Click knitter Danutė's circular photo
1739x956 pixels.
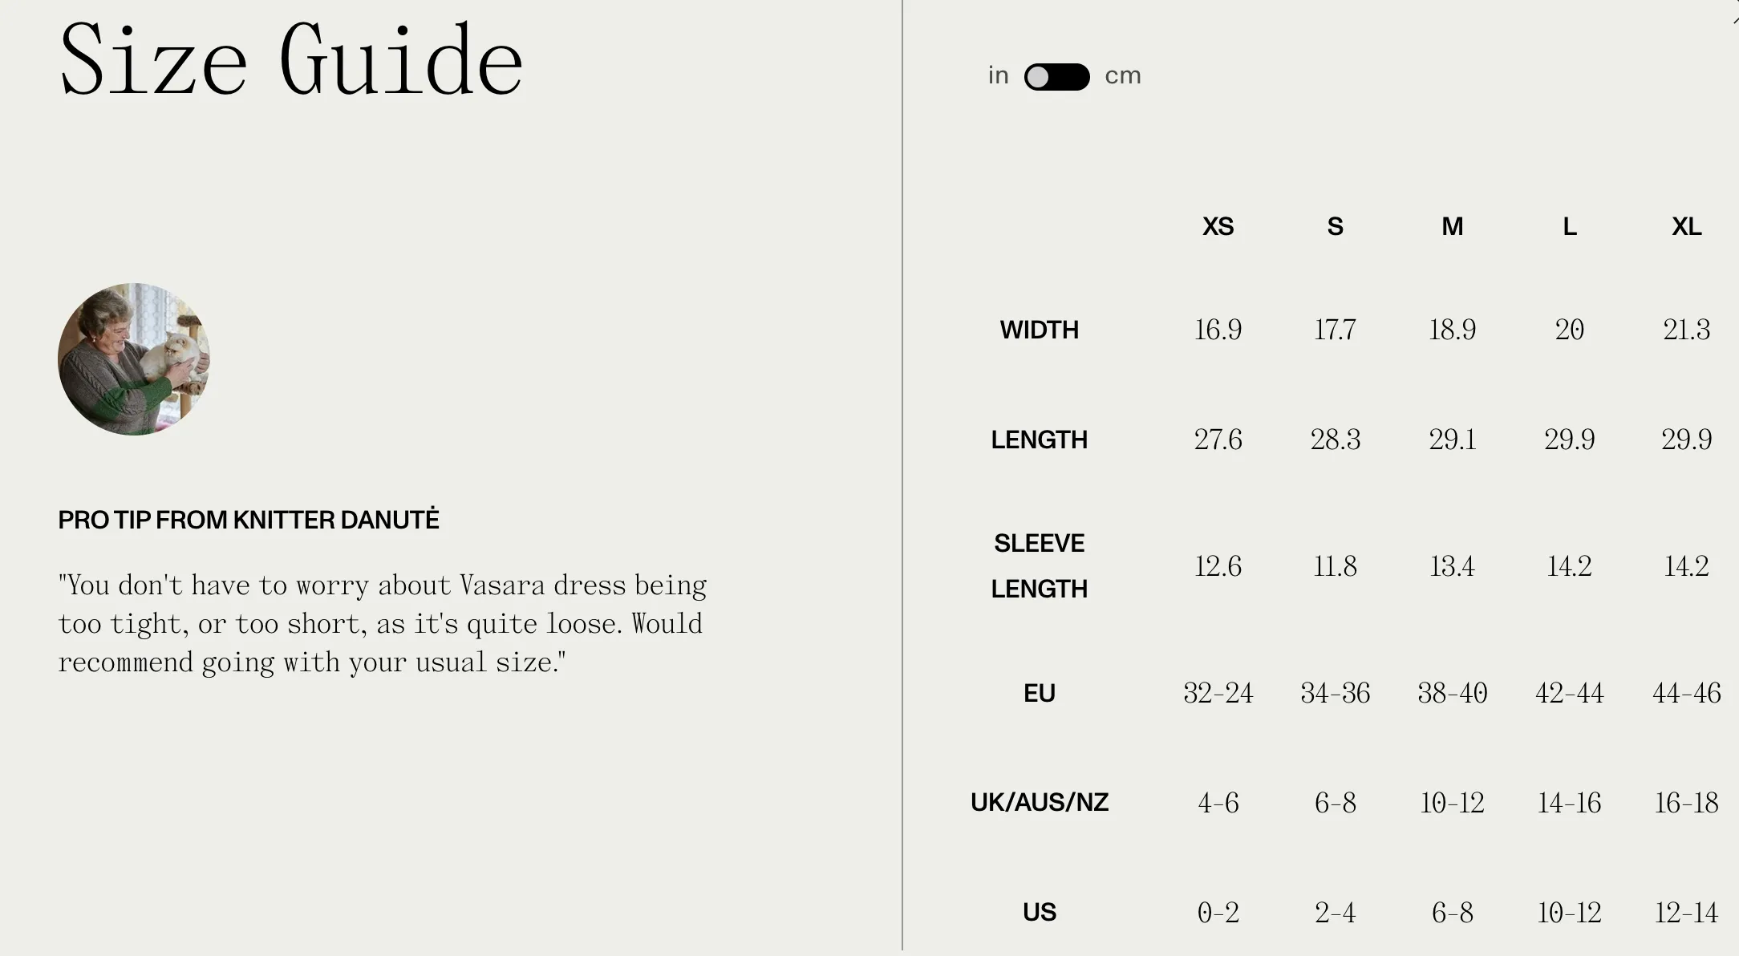(x=134, y=358)
